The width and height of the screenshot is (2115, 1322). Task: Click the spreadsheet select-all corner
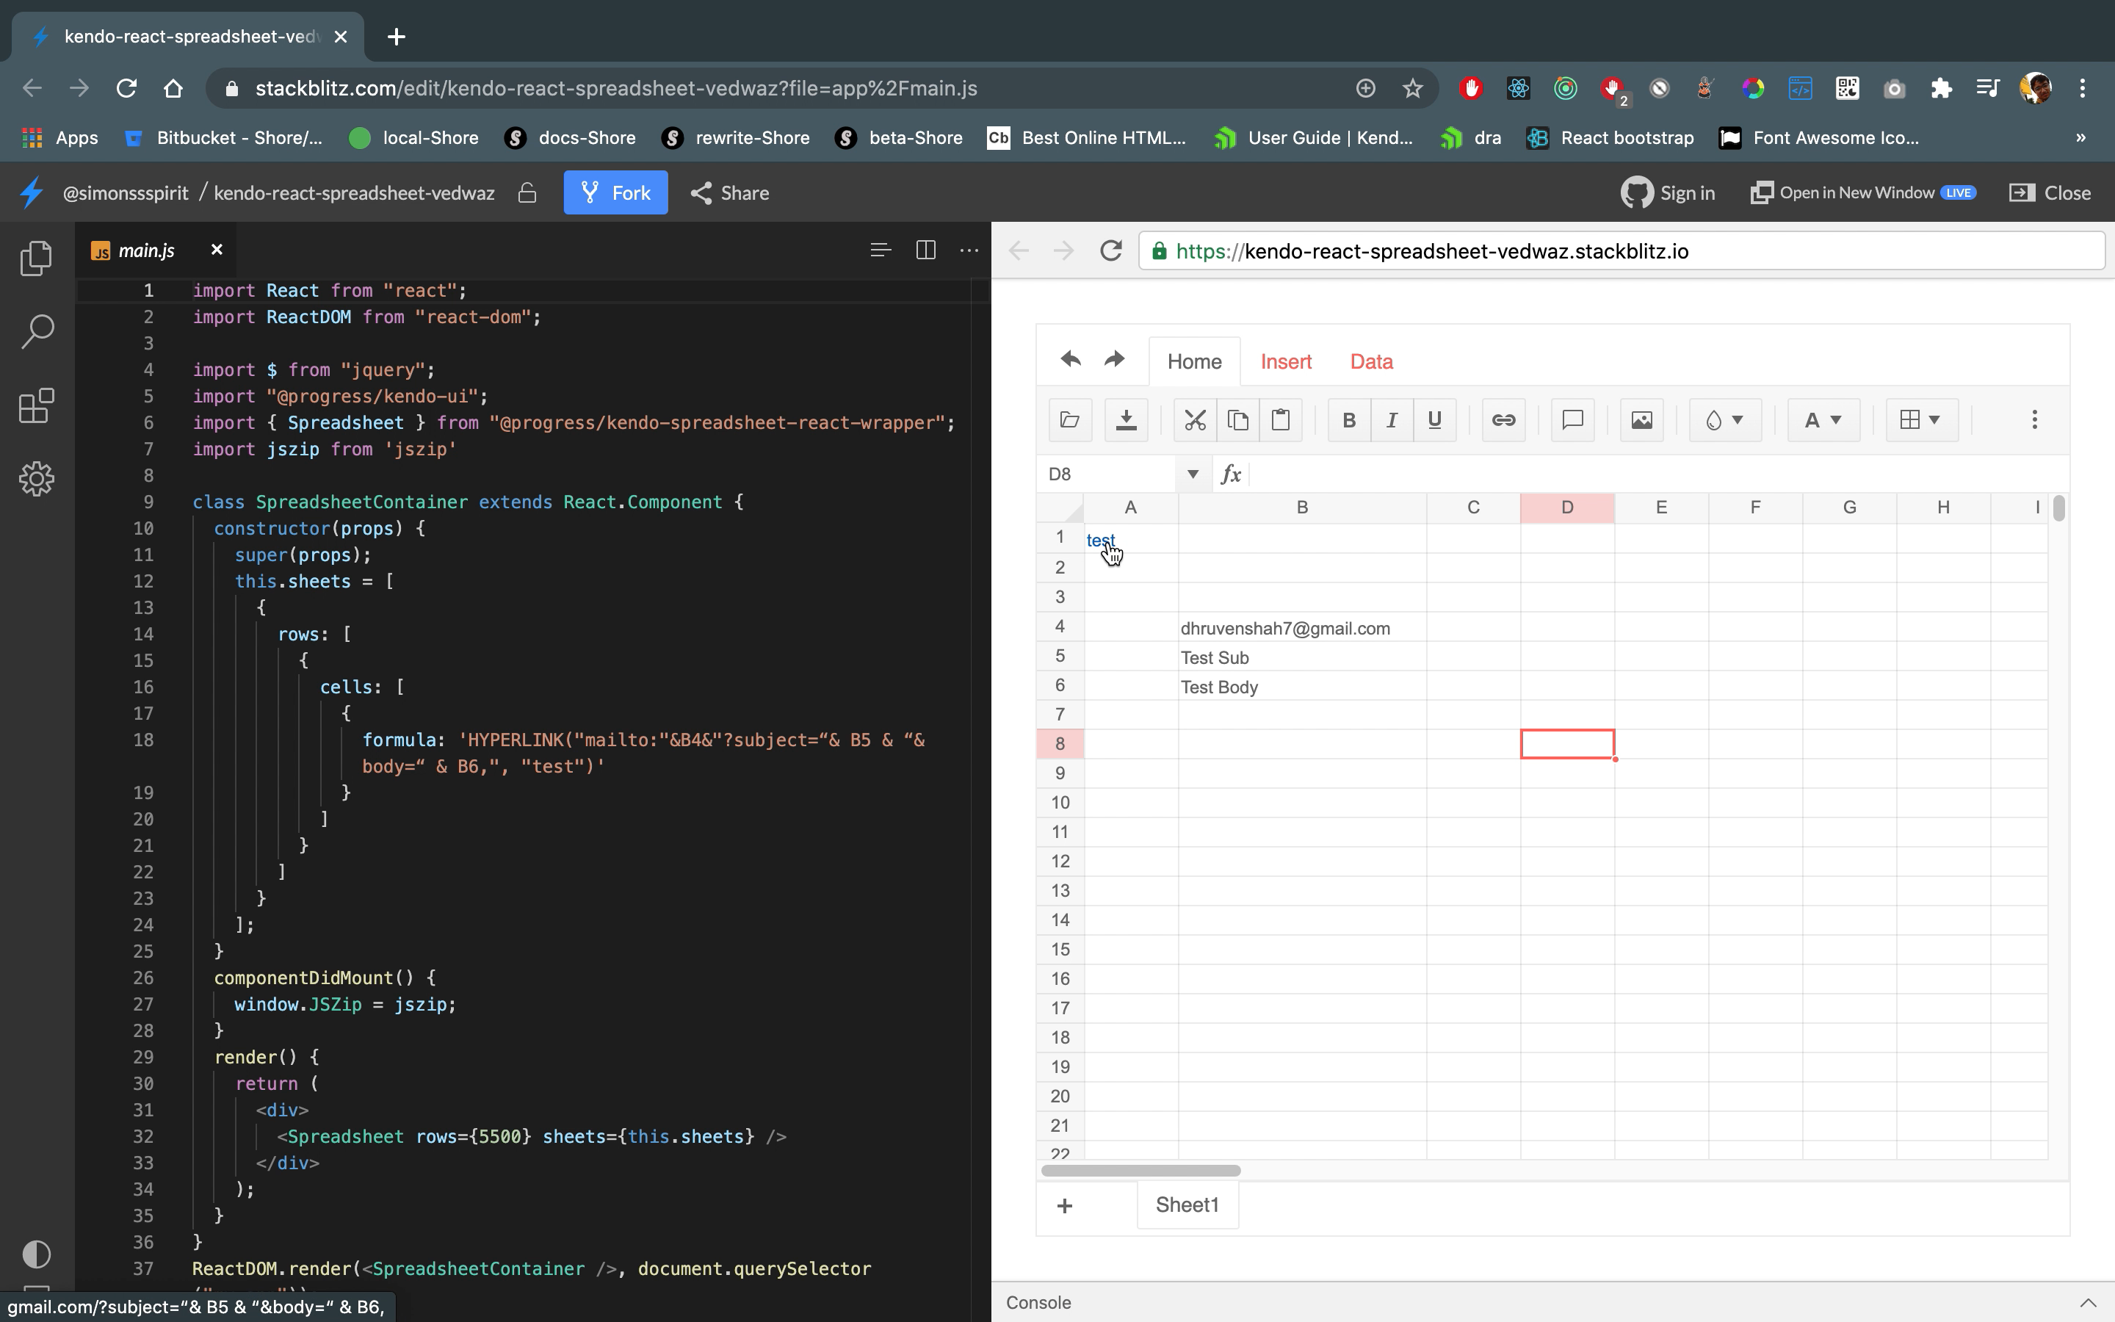click(1060, 507)
